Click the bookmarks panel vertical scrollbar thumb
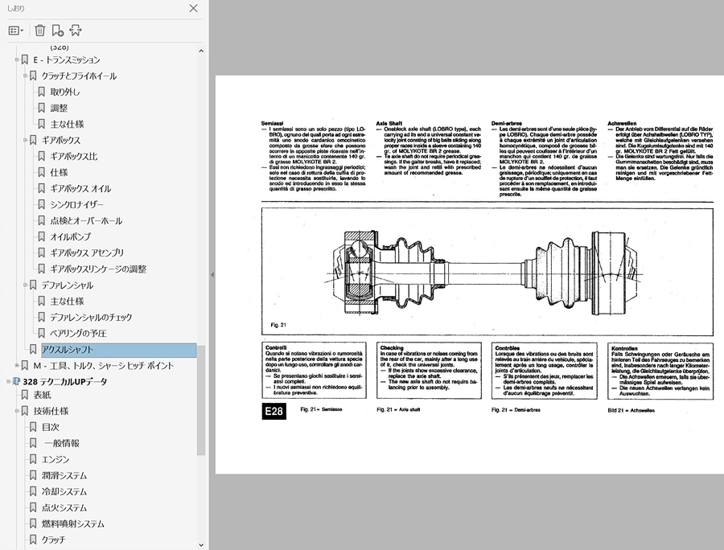Viewport: 724px width, 550px height. (201, 400)
